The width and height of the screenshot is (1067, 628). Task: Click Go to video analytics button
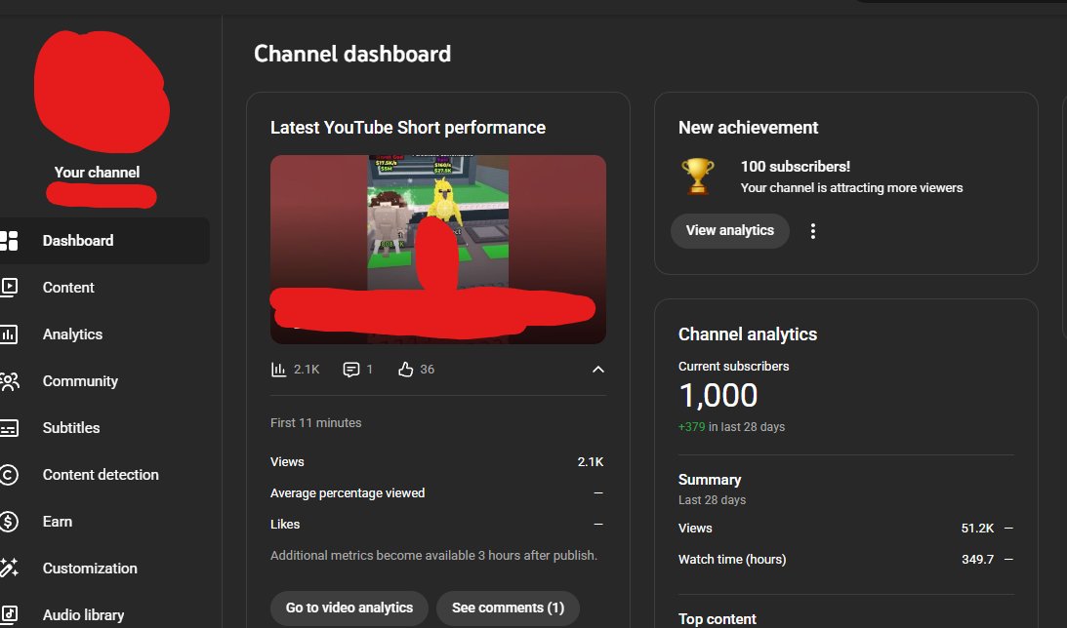point(349,608)
